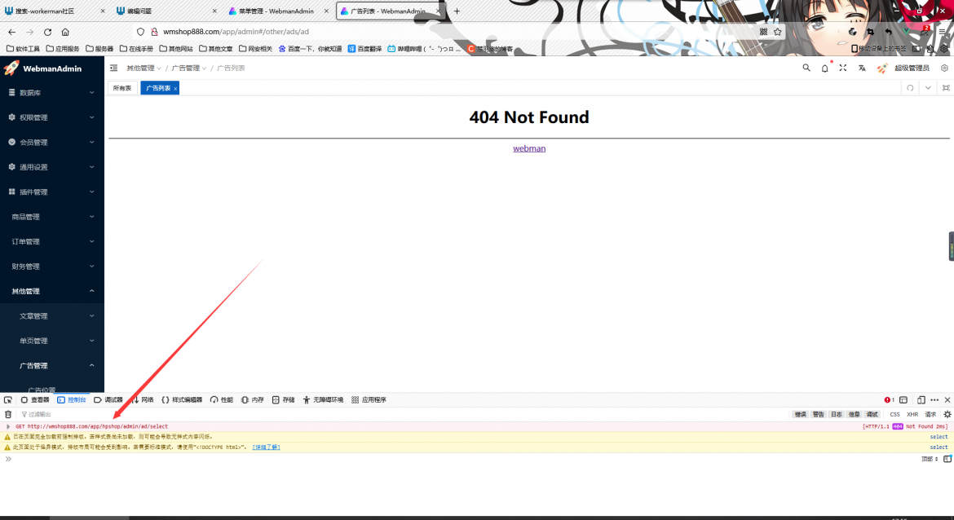Open language translate icon in header
Screen dimensions: 954x520
(862, 68)
